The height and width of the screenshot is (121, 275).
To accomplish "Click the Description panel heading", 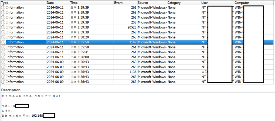I will (x=11, y=90).
